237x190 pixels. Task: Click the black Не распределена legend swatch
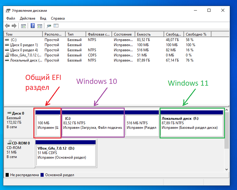pos(7,175)
